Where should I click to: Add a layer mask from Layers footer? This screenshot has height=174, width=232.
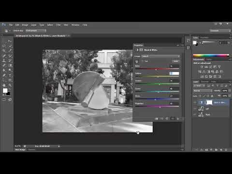click(x=206, y=150)
